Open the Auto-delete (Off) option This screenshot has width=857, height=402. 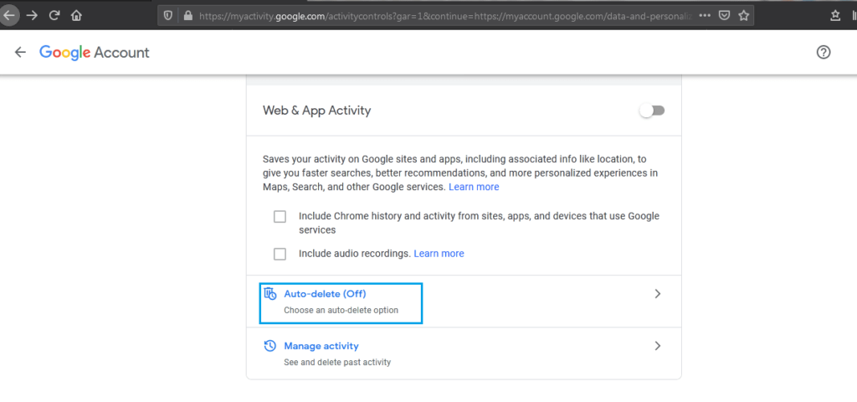[x=325, y=294]
